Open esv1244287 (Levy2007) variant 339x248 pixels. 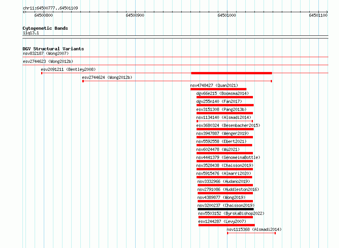click(222, 221)
